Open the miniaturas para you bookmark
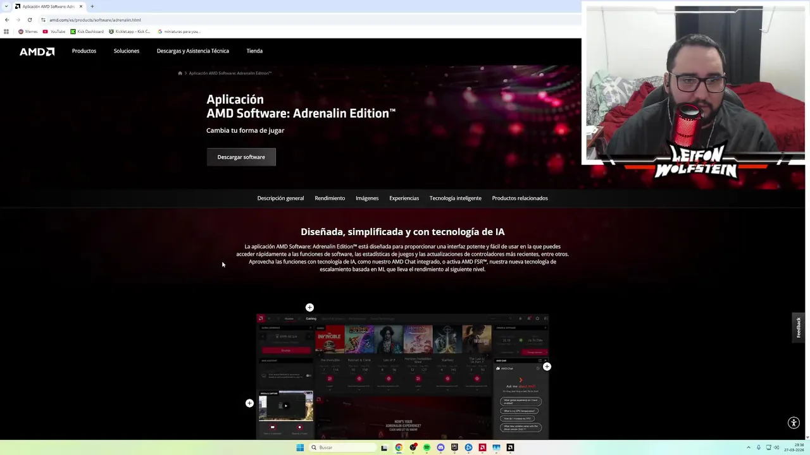This screenshot has width=810, height=455. pyautogui.click(x=179, y=32)
